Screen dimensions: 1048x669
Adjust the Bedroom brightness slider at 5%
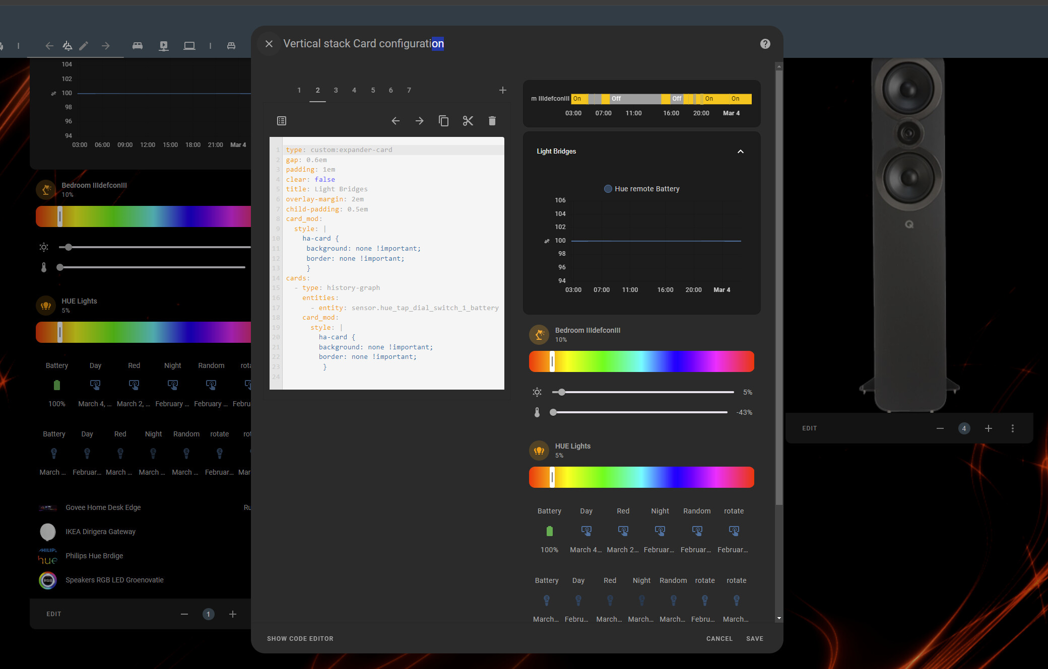tap(561, 392)
